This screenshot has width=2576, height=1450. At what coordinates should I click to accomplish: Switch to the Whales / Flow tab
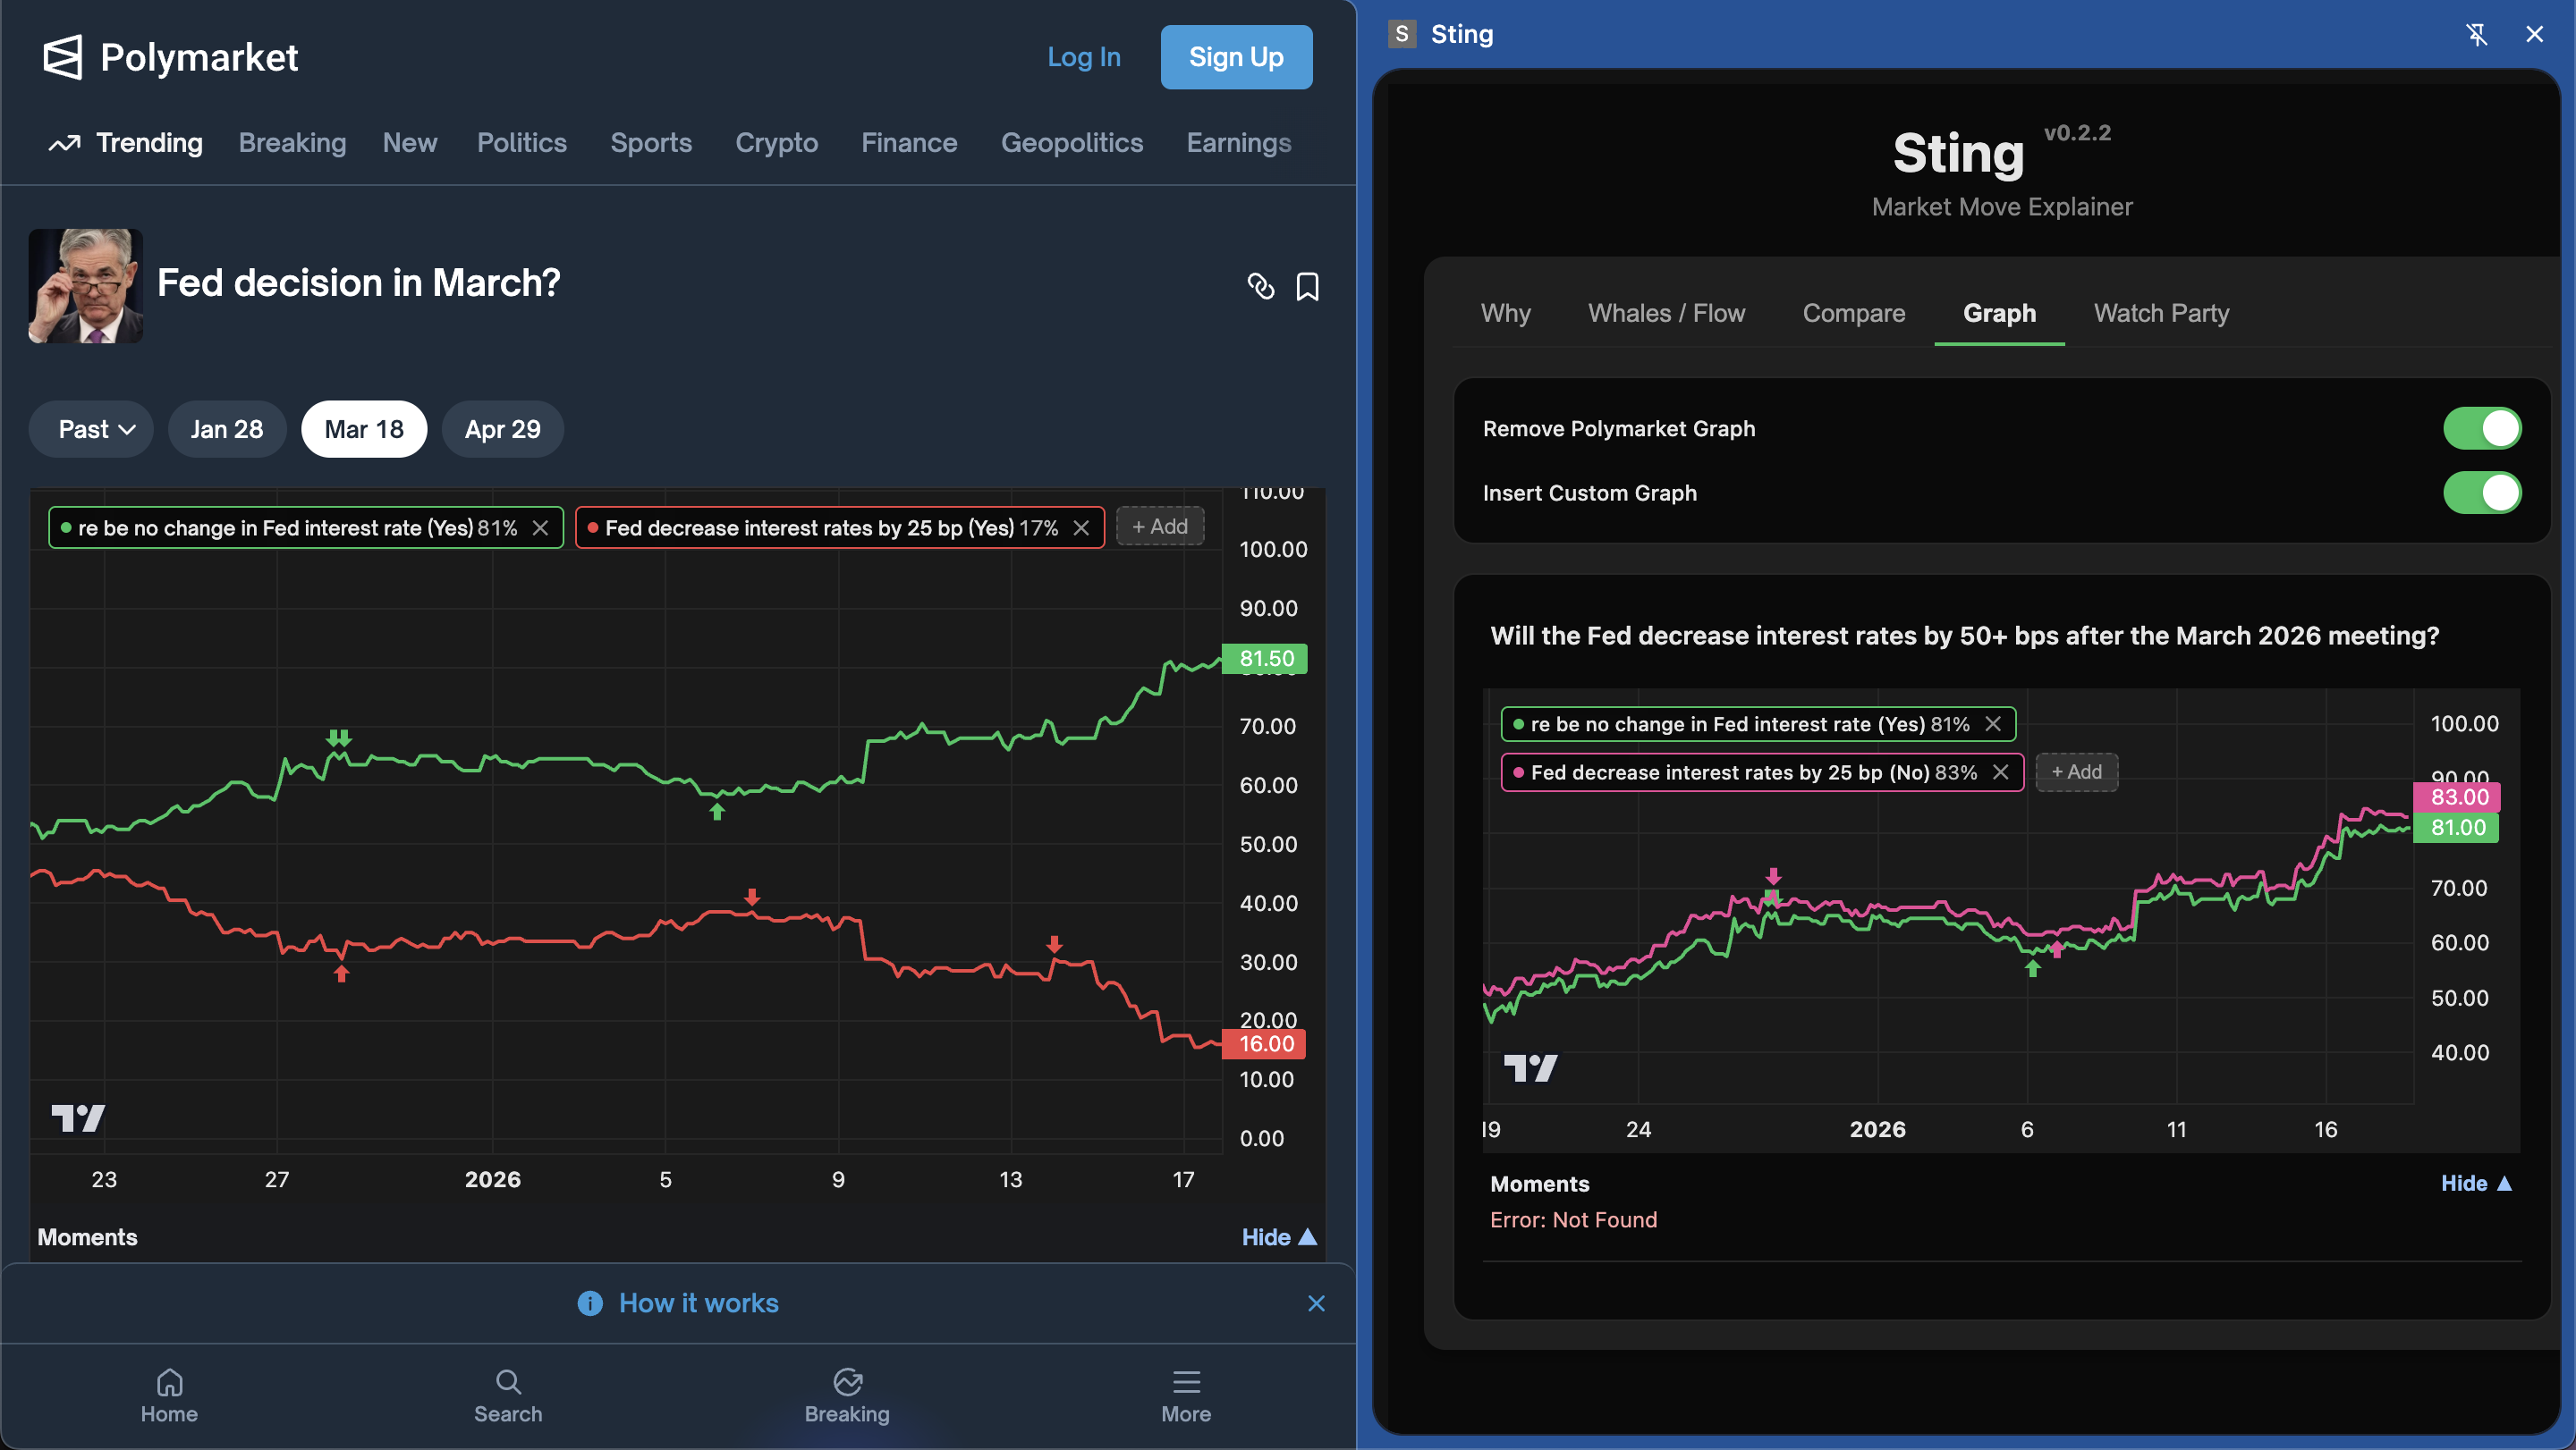[x=1666, y=313]
